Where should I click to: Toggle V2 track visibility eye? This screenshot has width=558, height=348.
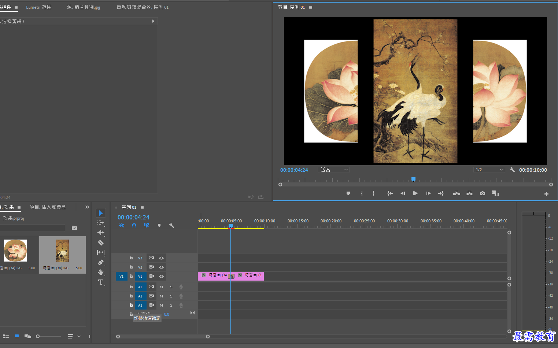pyautogui.click(x=161, y=267)
